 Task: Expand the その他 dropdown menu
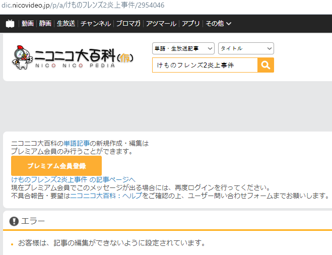coord(218,24)
